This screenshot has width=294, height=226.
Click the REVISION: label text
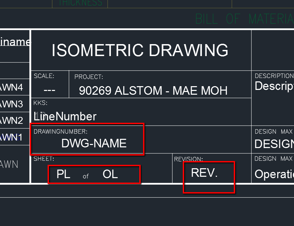coord(189,159)
